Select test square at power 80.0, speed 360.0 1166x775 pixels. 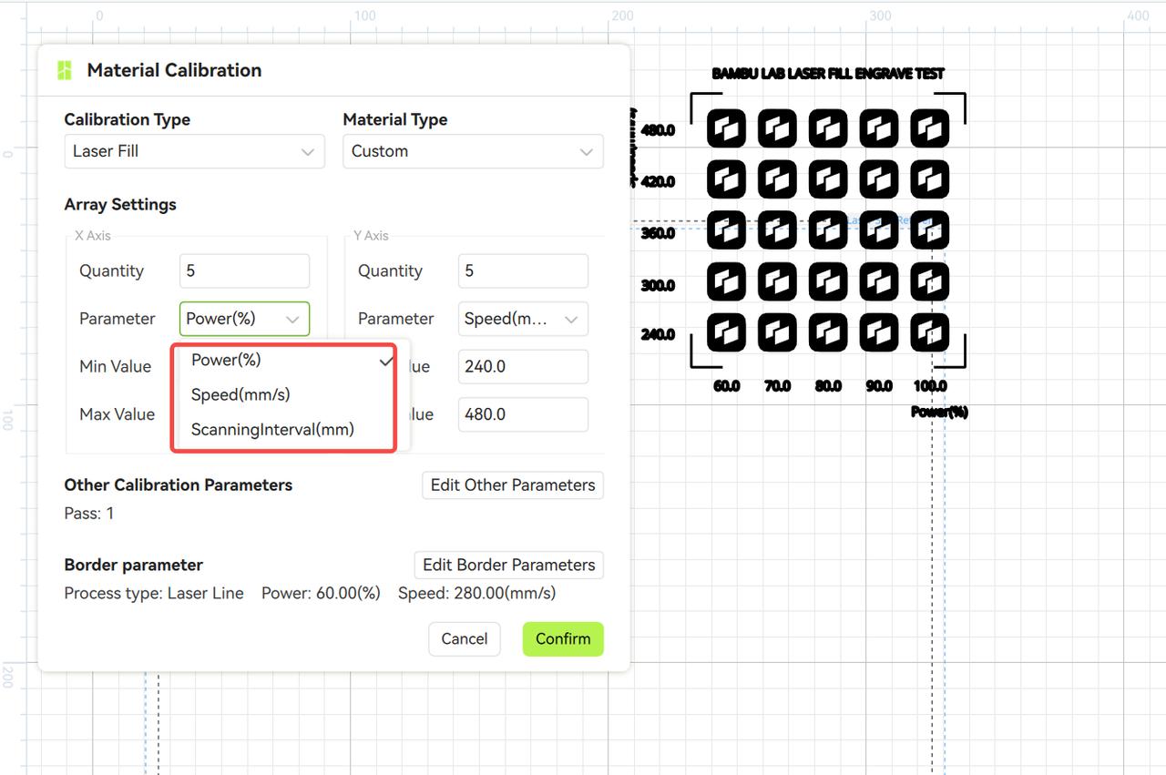pos(828,230)
